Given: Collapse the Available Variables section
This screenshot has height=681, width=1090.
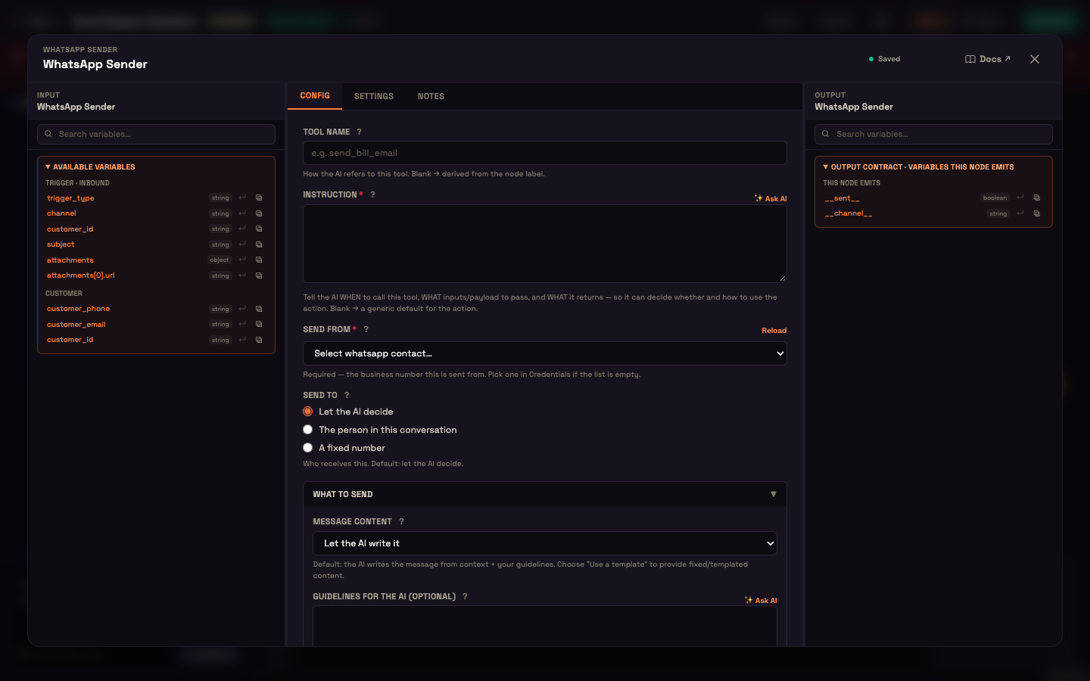Looking at the screenshot, I should pos(90,166).
